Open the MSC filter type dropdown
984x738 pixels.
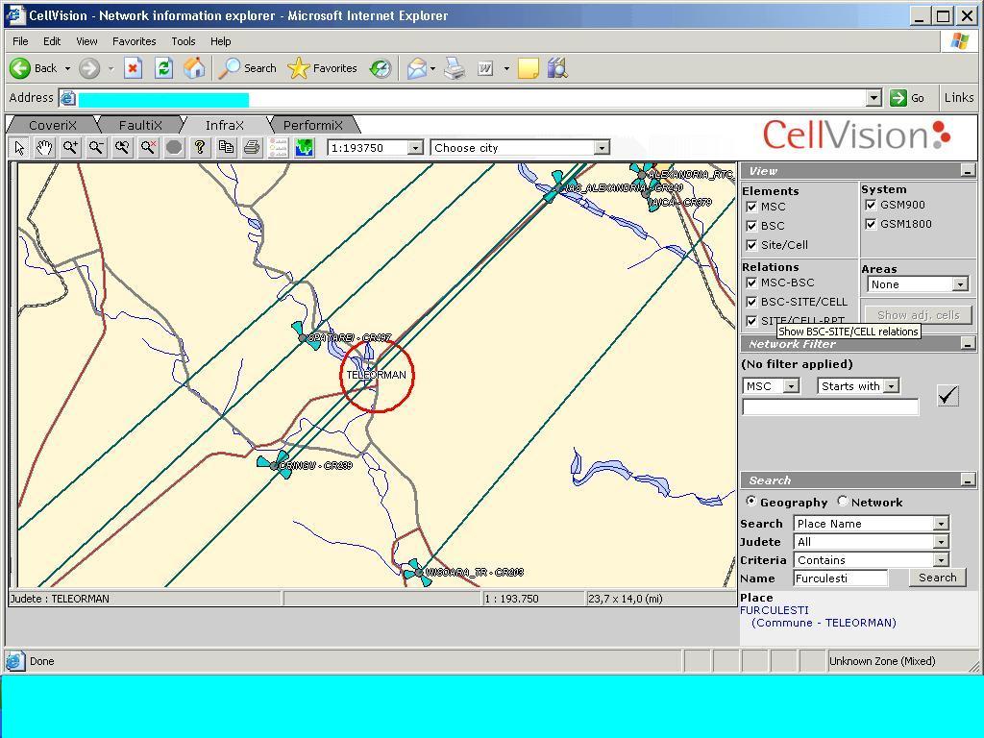[x=792, y=386]
